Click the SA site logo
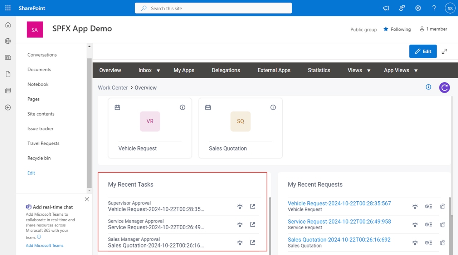Screen dimensions: 458x255 tap(35, 30)
